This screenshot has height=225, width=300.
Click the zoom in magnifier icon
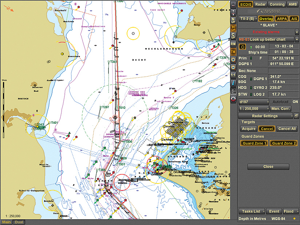[x=233, y=59]
